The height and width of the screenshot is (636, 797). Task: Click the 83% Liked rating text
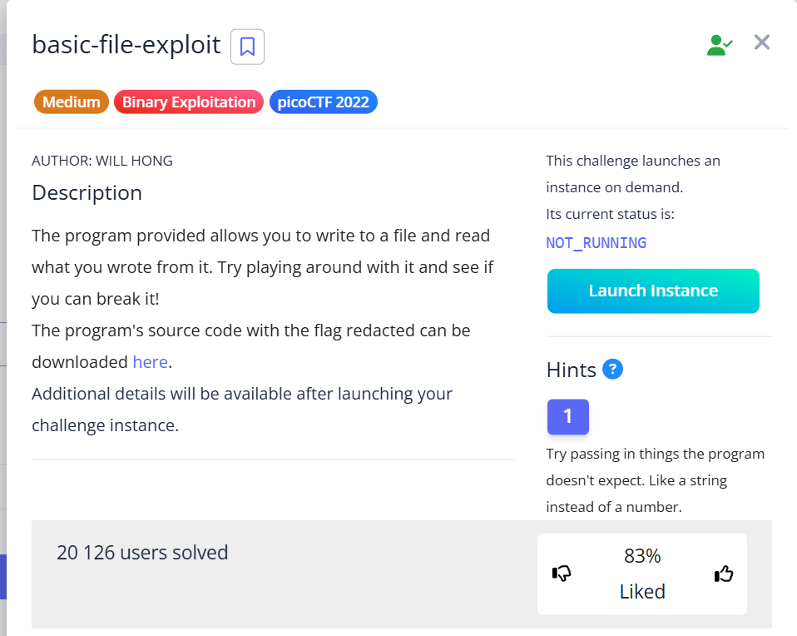(642, 574)
